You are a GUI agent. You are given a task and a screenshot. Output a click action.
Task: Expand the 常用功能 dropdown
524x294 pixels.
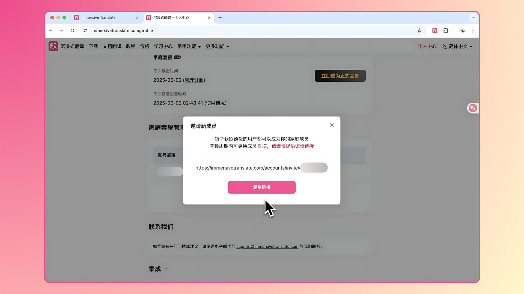tap(189, 47)
